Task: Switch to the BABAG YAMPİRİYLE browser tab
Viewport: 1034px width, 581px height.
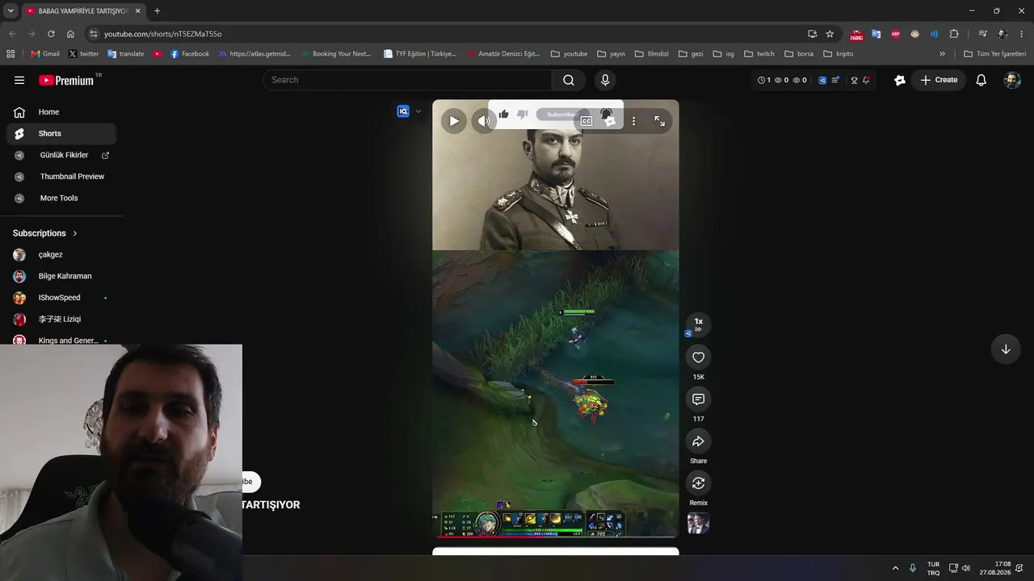Action: 83,11
